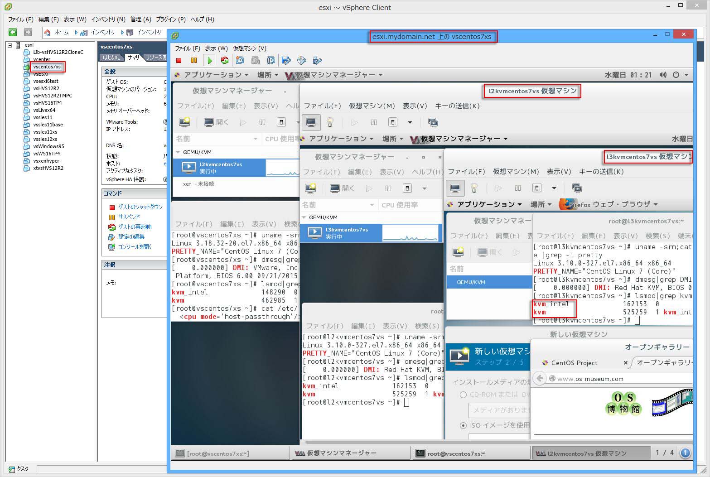Click the console monitor icon in l2kvmcentos7vs window
This screenshot has width=710, height=477.
click(311, 122)
